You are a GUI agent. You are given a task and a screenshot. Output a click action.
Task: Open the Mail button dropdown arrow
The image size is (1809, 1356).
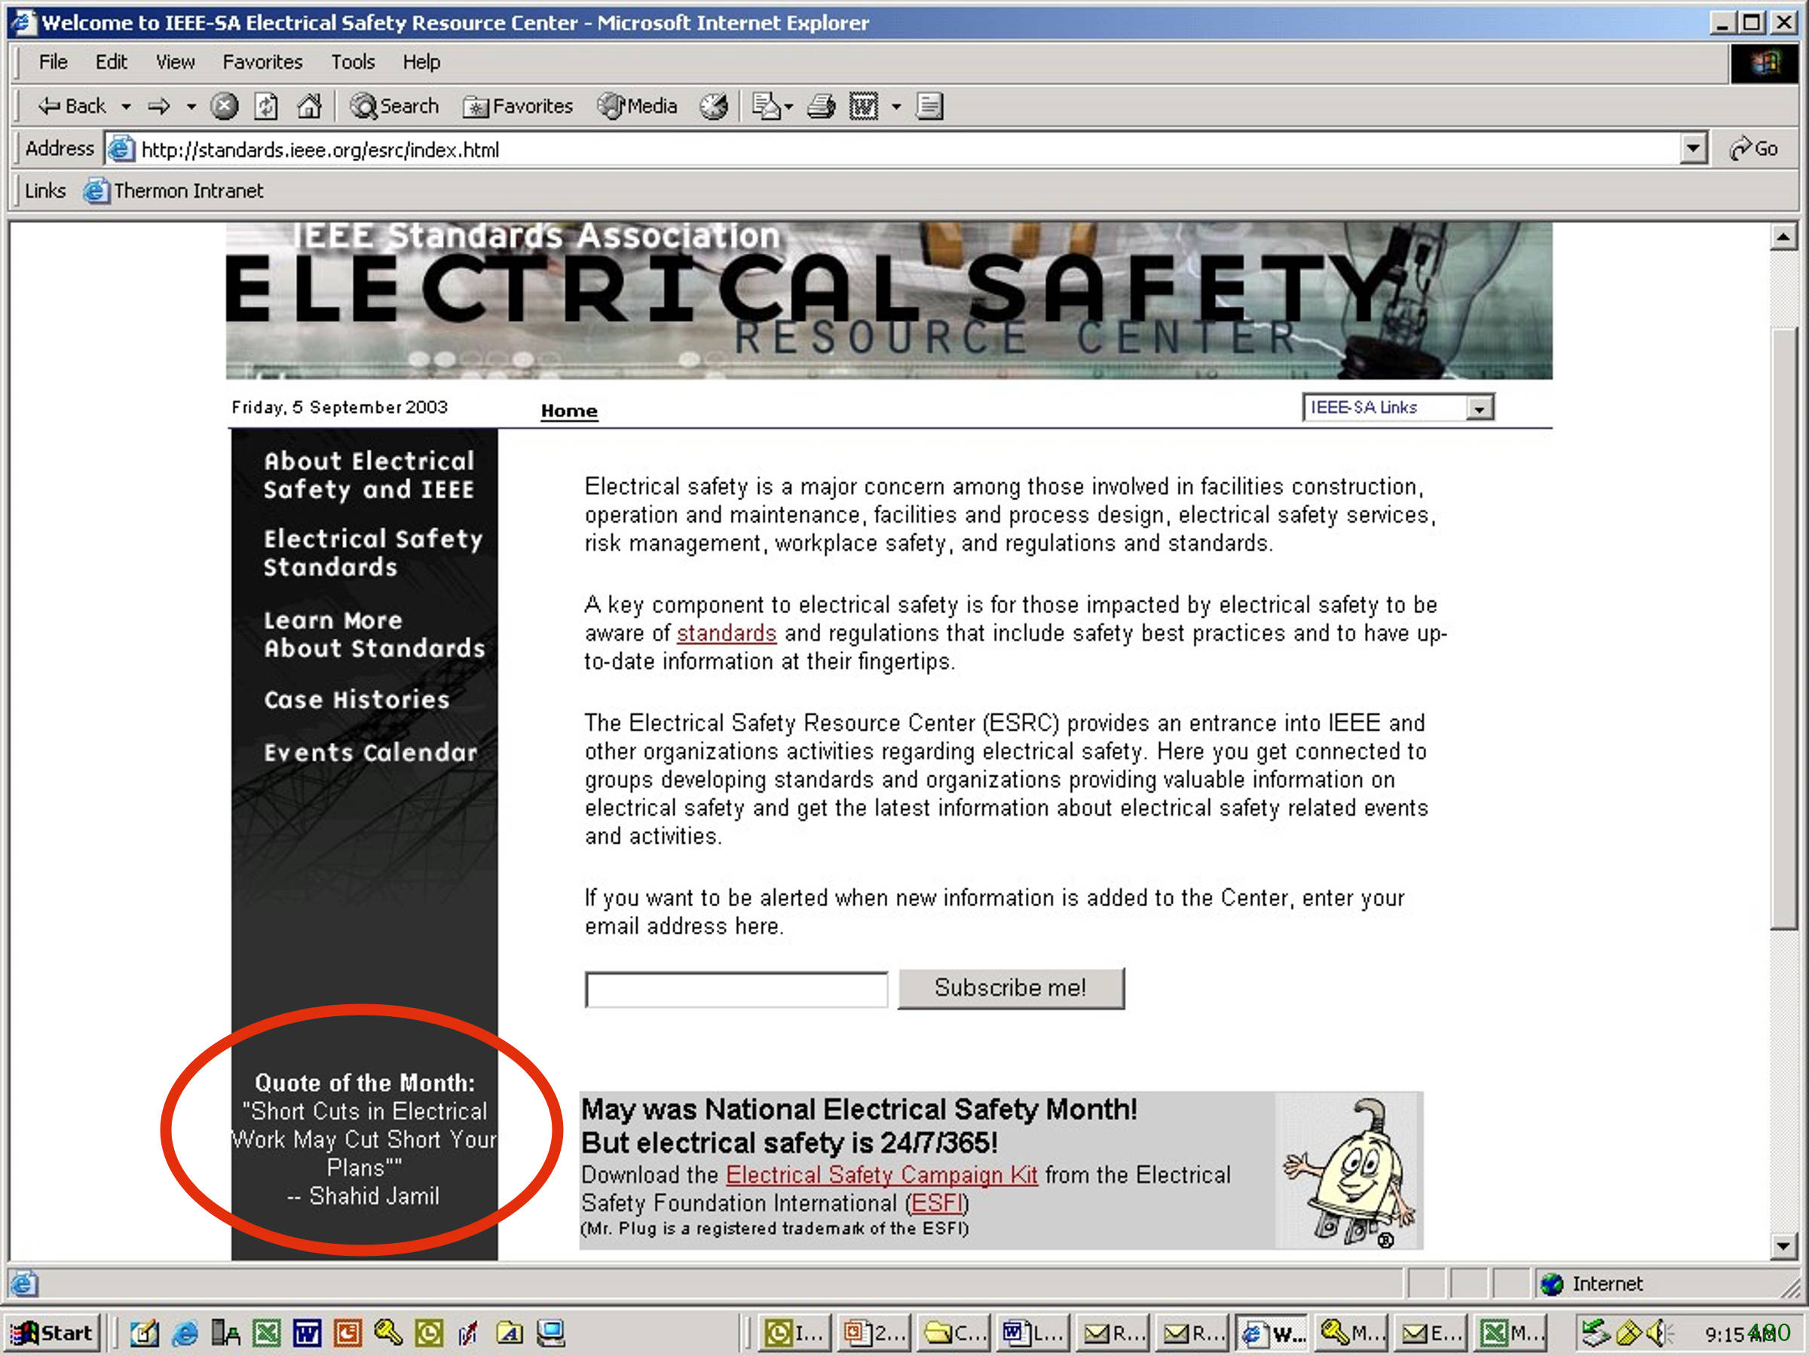tap(788, 106)
